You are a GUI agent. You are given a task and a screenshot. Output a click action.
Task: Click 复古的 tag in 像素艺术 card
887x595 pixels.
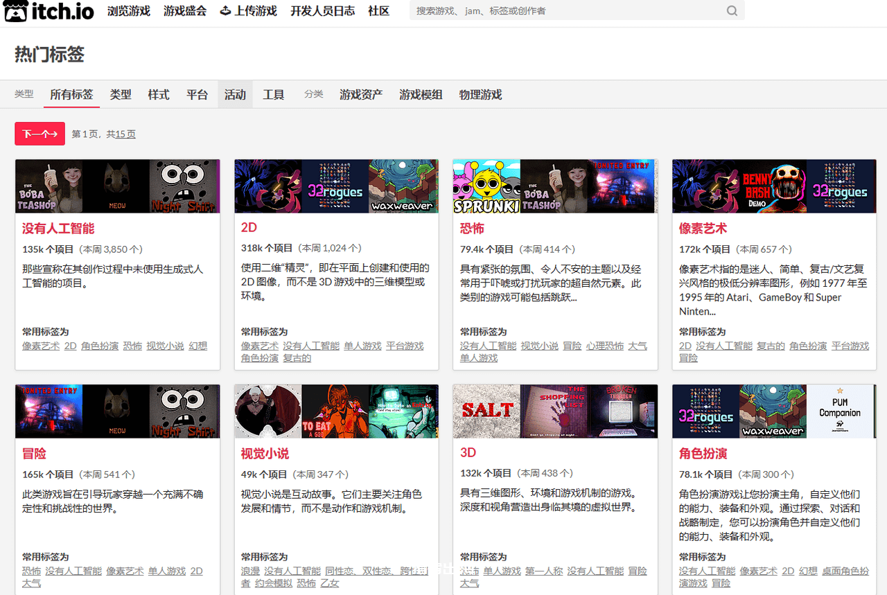pos(771,346)
